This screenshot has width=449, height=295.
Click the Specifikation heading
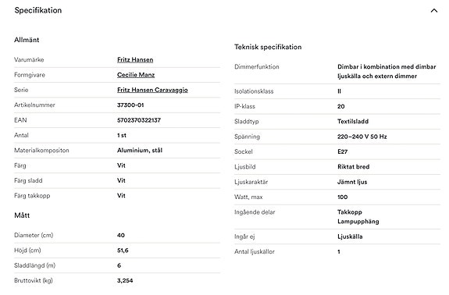38,11
